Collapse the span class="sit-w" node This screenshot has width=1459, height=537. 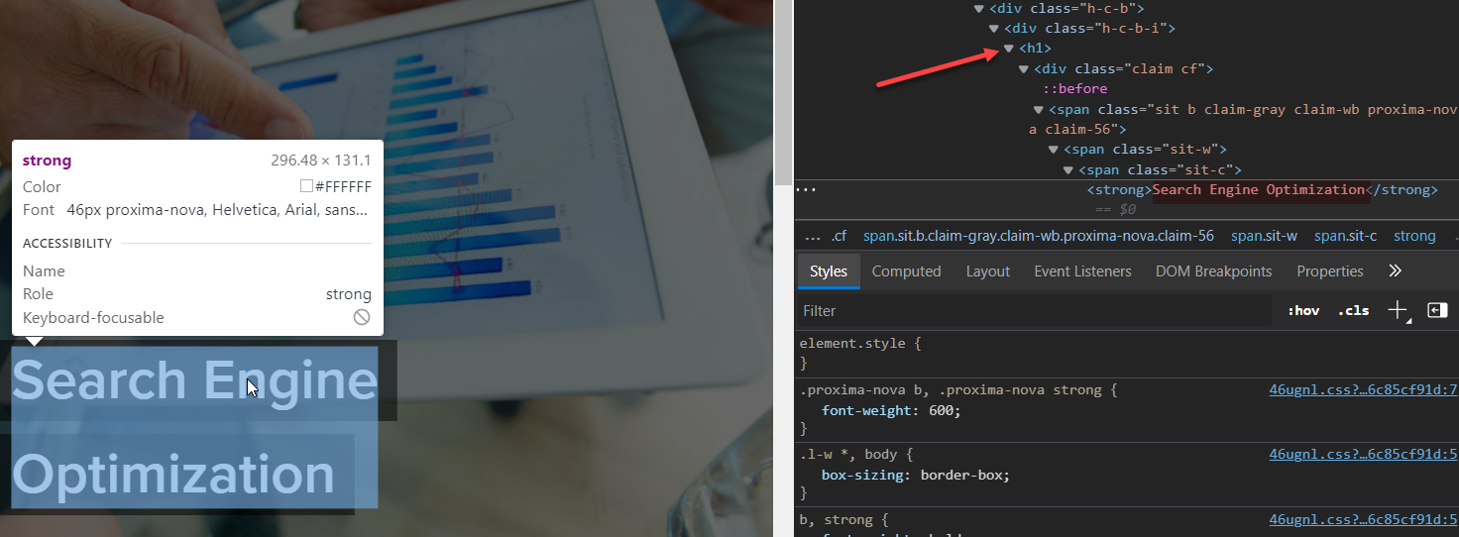pos(1054,150)
